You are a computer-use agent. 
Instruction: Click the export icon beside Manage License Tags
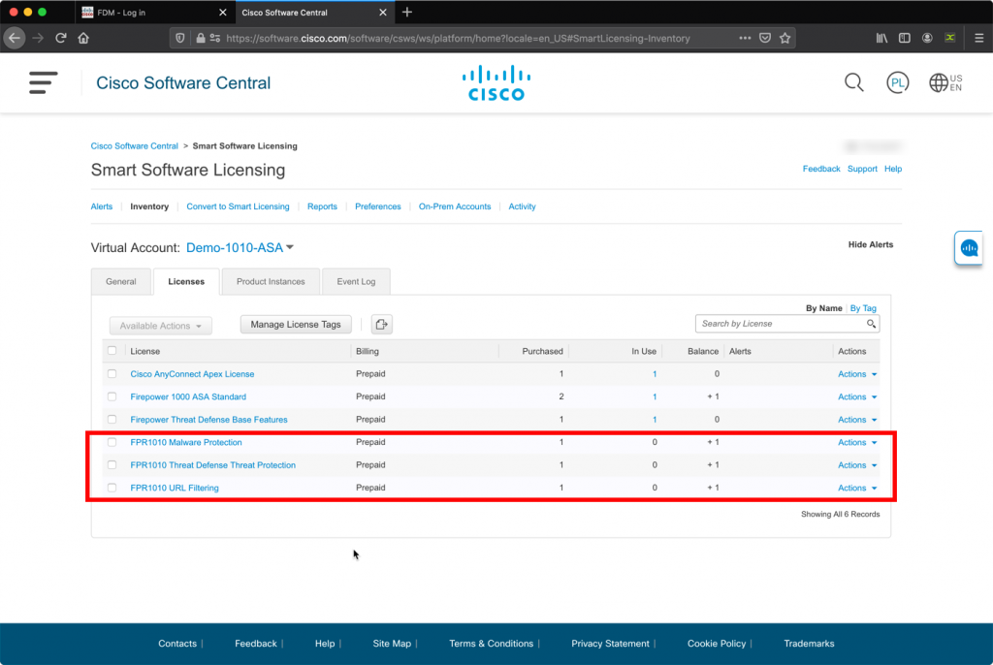pyautogui.click(x=381, y=324)
